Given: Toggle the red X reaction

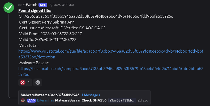Looking at the screenshot, I should tap(25, 82).
